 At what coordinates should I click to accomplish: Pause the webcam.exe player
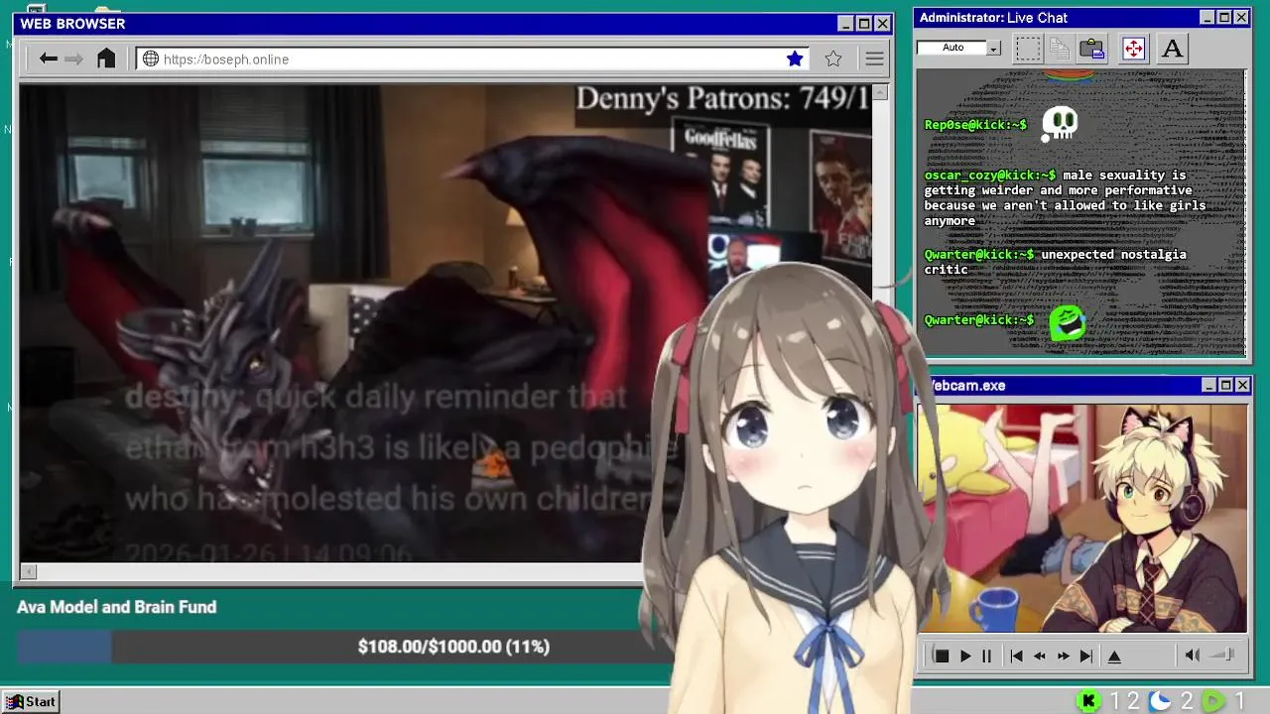(x=986, y=655)
